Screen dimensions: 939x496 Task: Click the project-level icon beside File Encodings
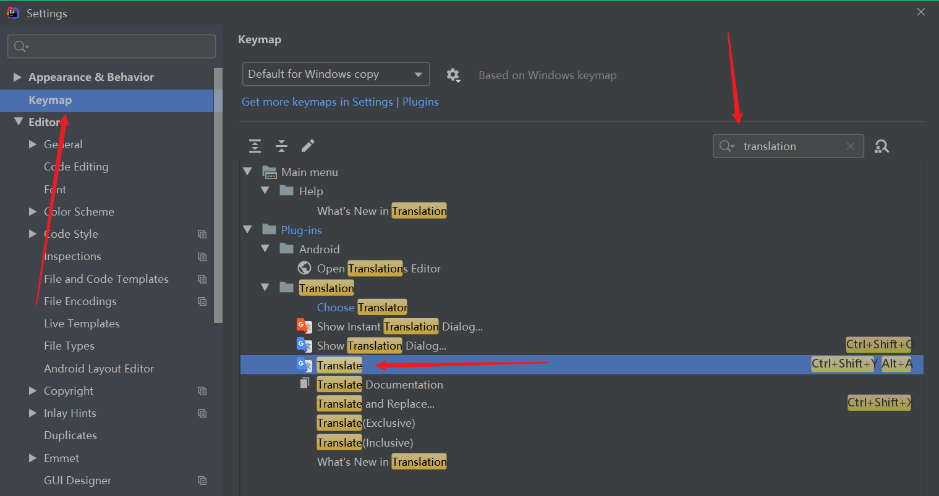click(x=202, y=301)
